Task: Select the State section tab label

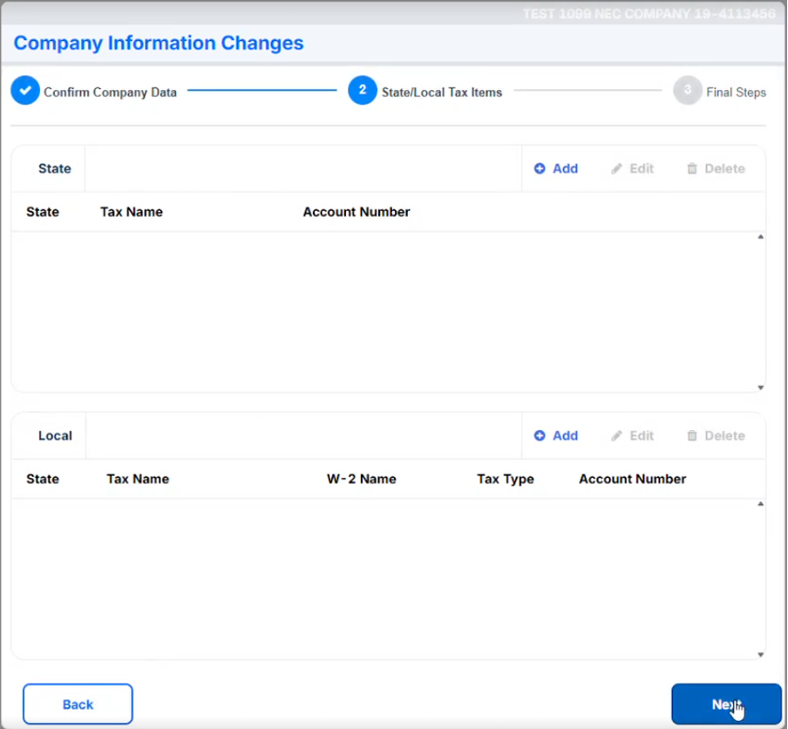Action: point(54,168)
